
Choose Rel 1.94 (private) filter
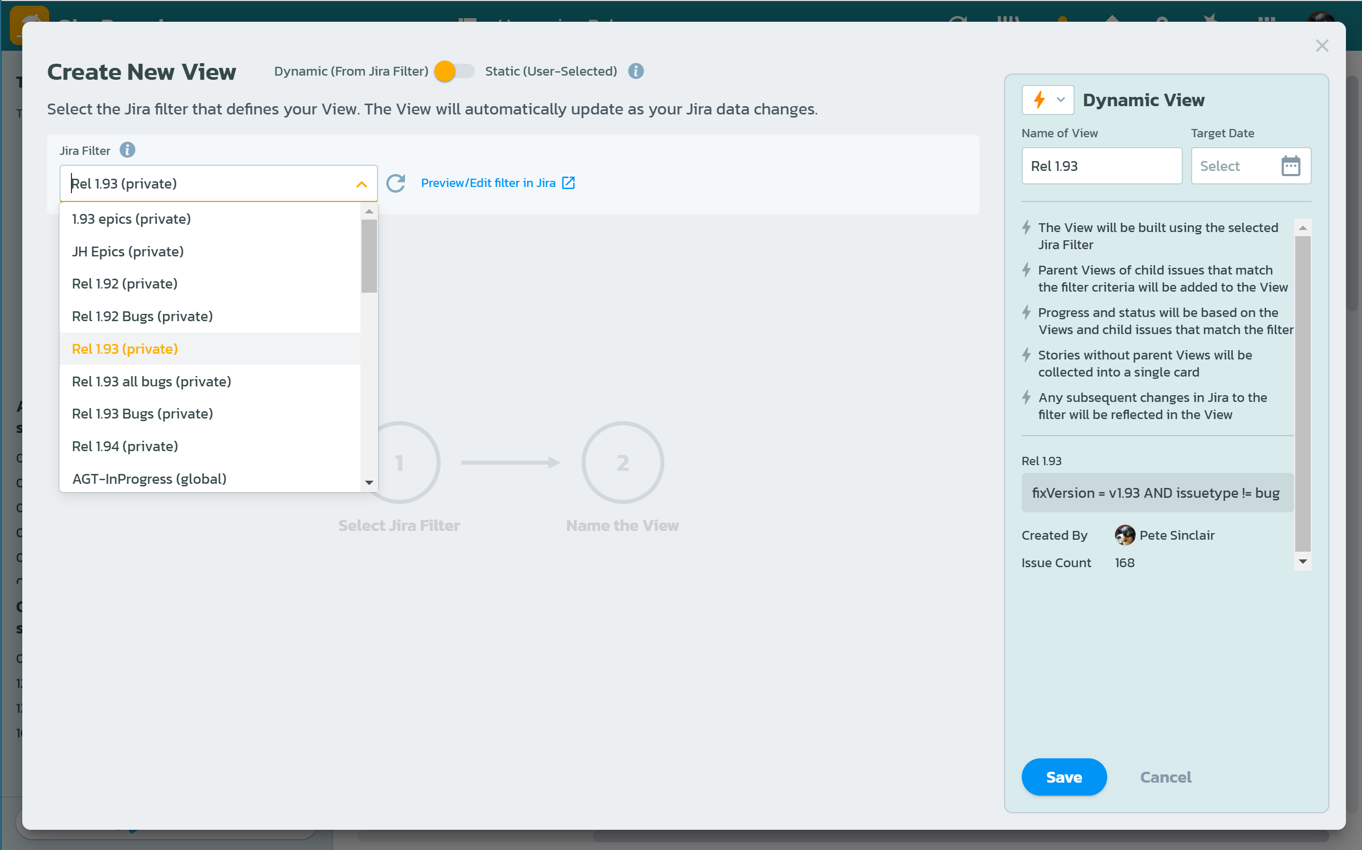pos(210,446)
